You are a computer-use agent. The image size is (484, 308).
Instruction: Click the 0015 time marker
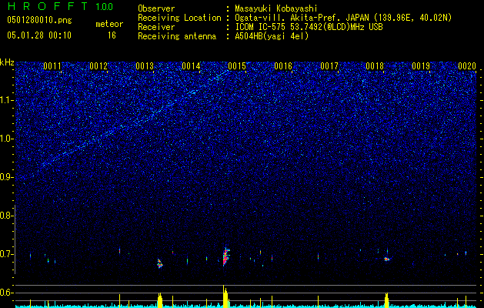[237, 66]
